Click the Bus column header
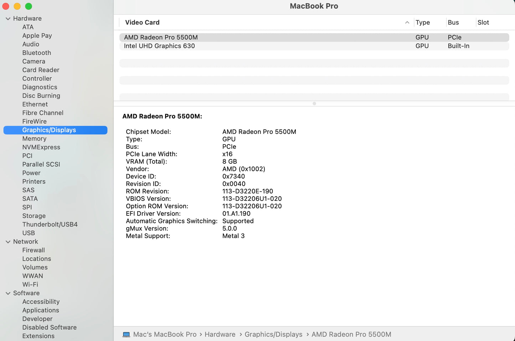Screen dimensions: 515x341 453,22
